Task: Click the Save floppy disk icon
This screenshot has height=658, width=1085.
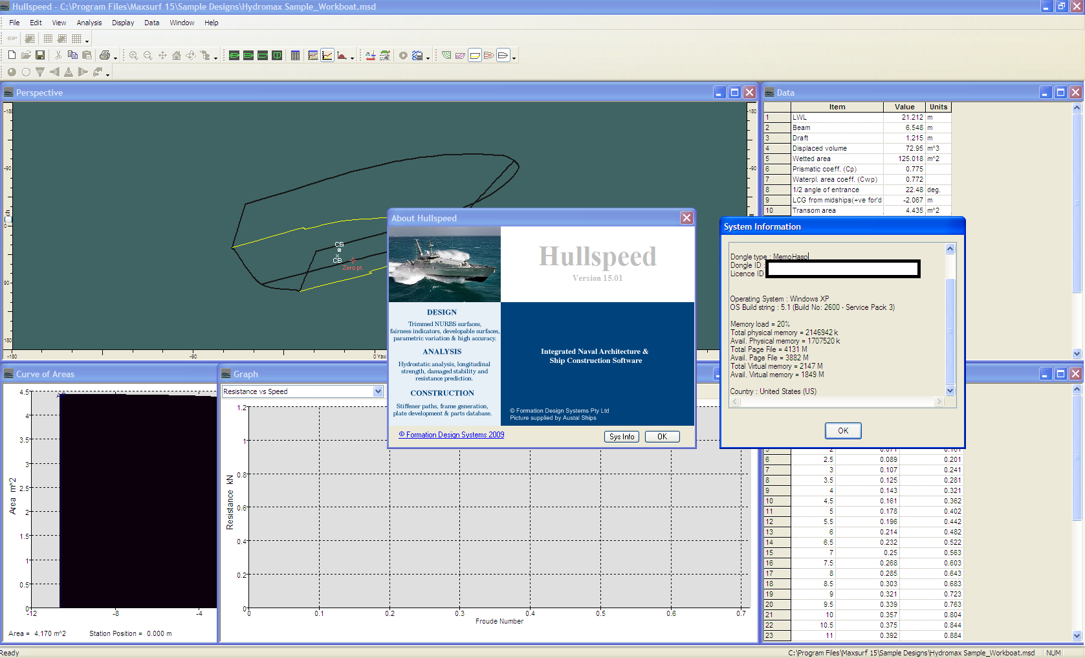Action: (40, 56)
